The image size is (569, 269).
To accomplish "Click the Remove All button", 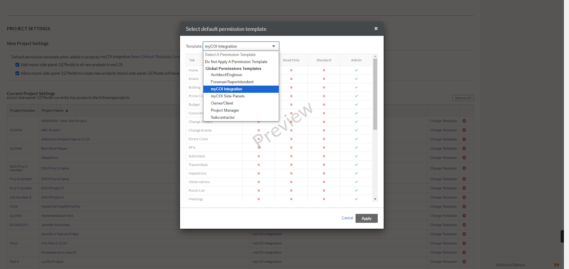I will coord(463,98).
